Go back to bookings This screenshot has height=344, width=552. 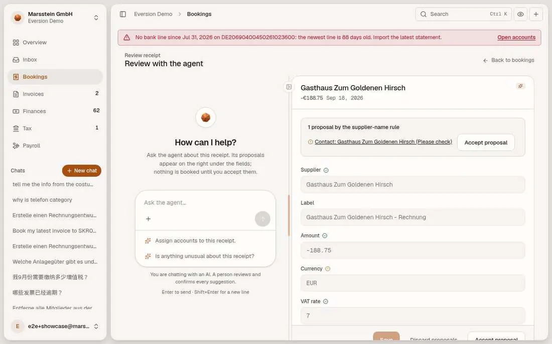[x=508, y=61]
